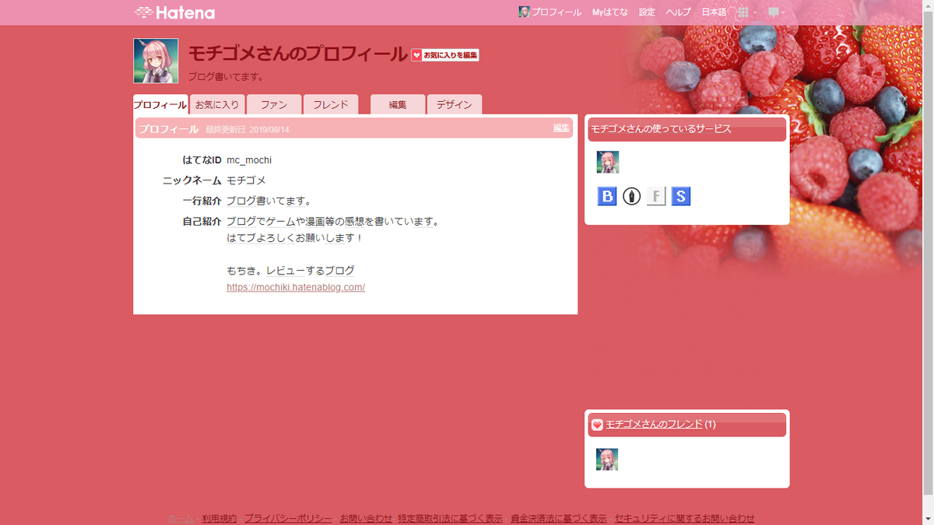Select the Hatena Star "S" icon
Viewport: 934px width, 525px height.
tap(680, 196)
